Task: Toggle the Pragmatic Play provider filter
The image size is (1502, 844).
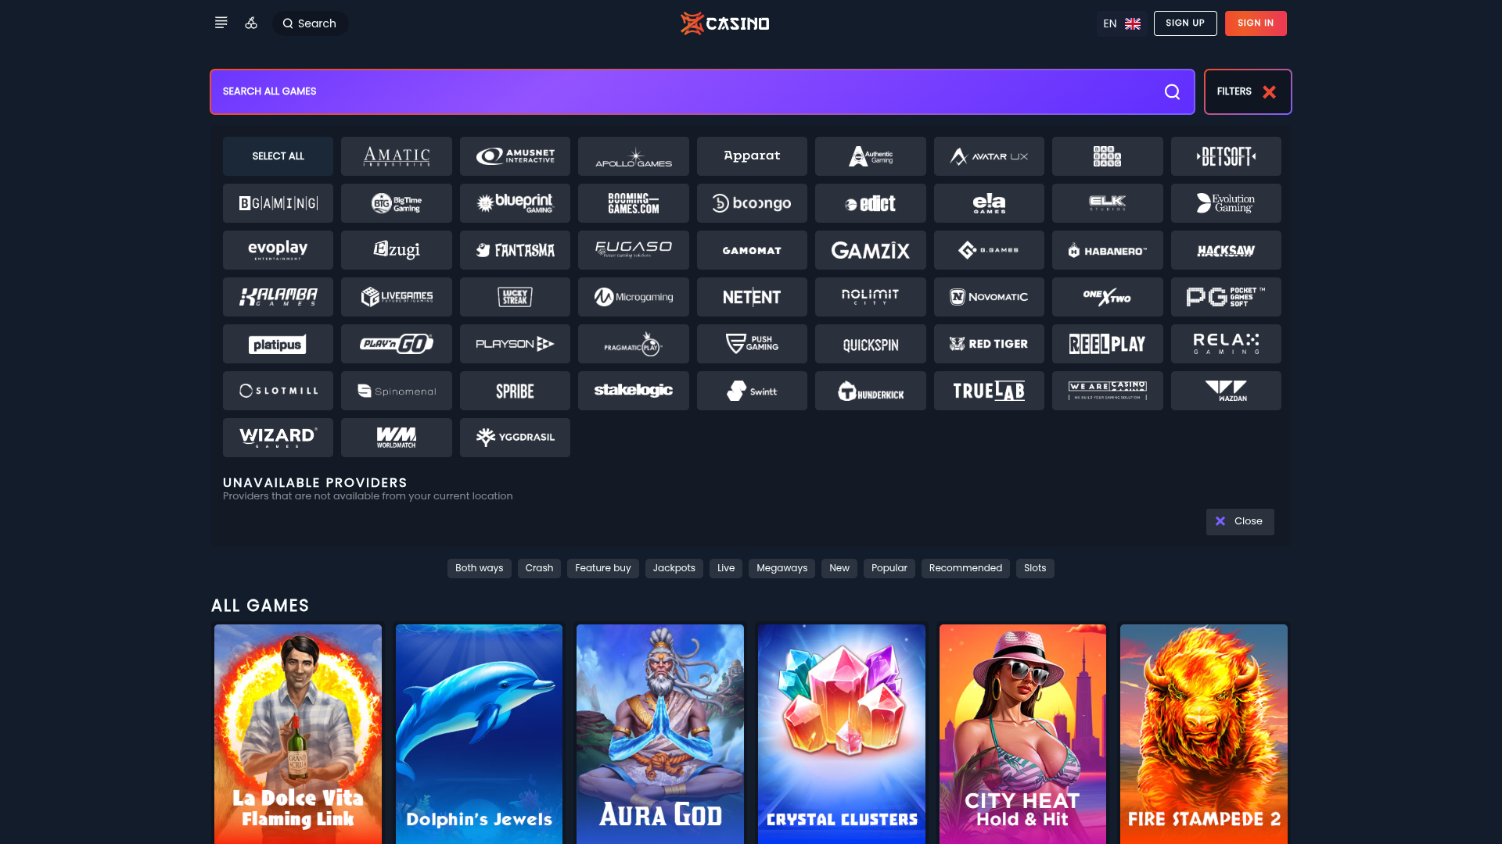Action: point(633,344)
